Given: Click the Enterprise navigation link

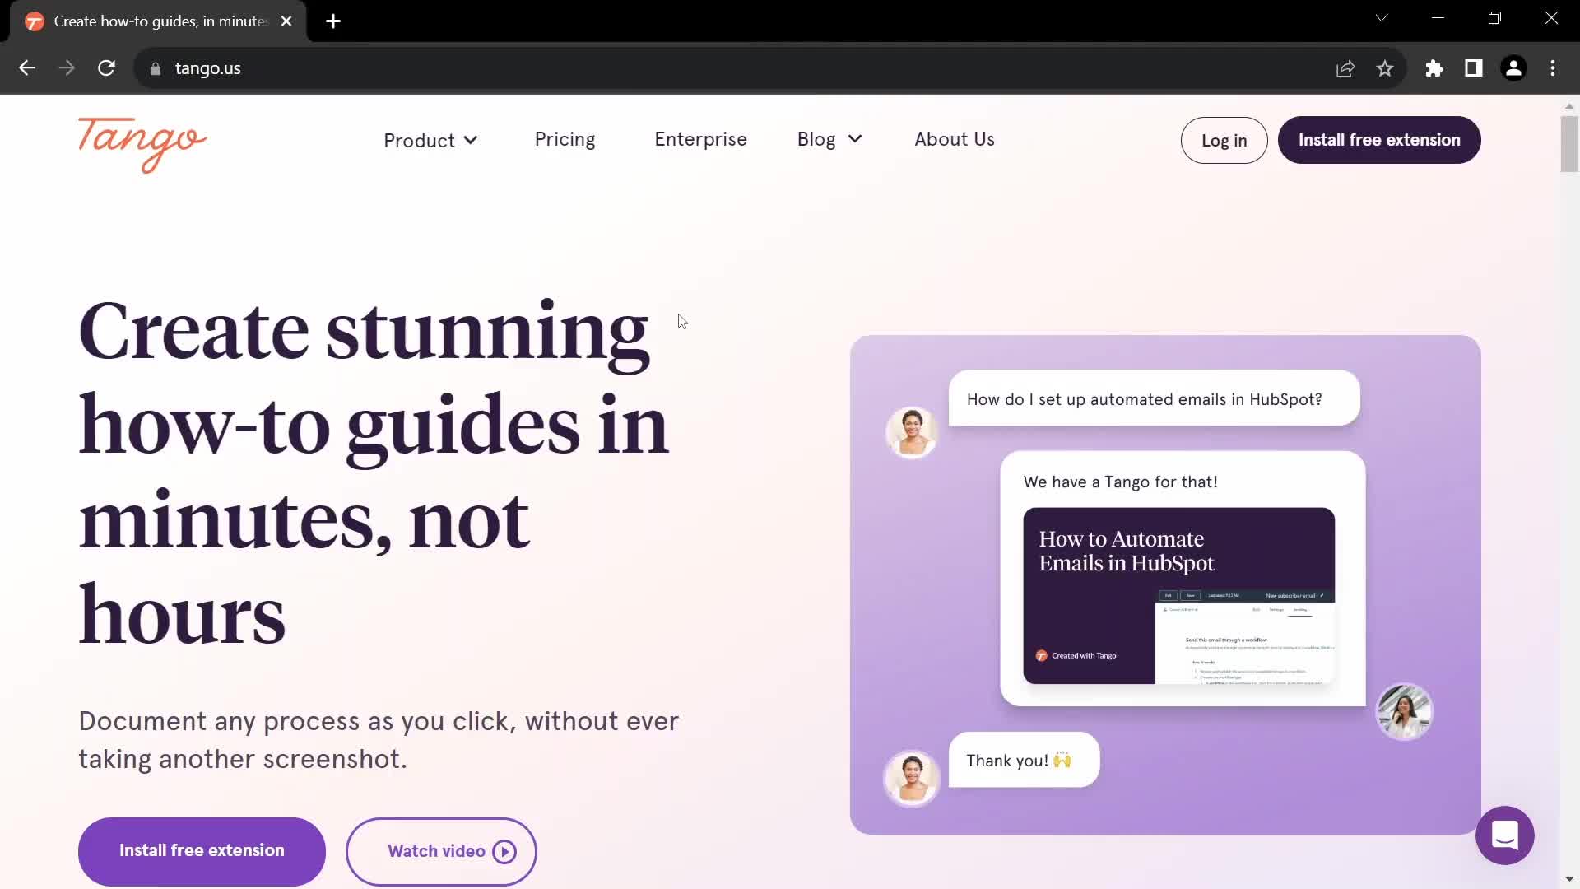Looking at the screenshot, I should tap(700, 139).
